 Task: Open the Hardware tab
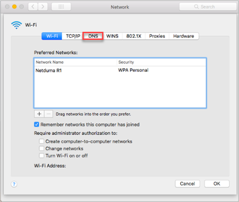click(x=183, y=36)
